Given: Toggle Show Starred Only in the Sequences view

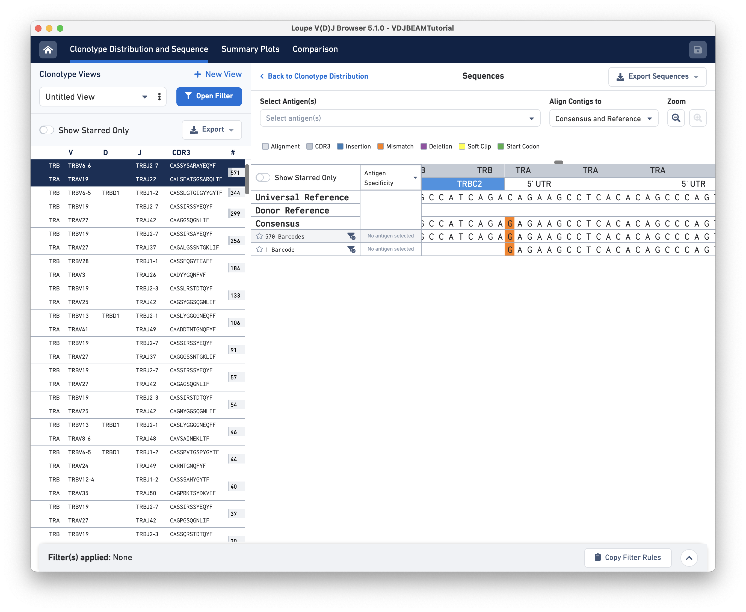Looking at the screenshot, I should (x=263, y=178).
